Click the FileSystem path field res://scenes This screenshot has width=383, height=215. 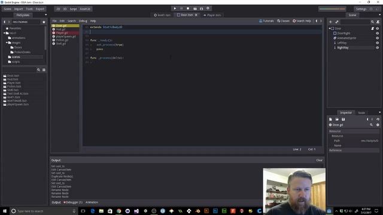click(26, 22)
